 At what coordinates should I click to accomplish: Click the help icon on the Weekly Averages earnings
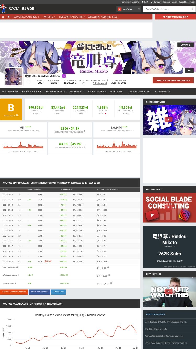tap(109, 275)
